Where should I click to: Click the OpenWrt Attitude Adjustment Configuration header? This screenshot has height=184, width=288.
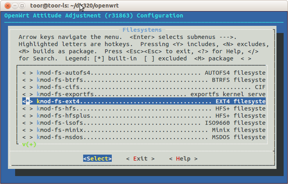(x=93, y=15)
